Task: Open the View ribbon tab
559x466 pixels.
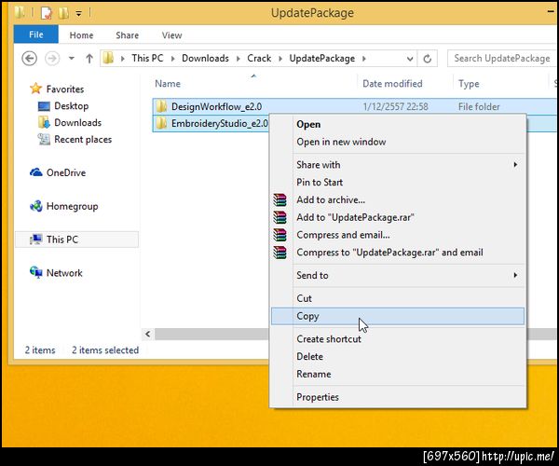Action: [x=171, y=34]
